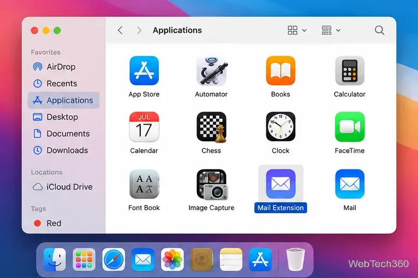Click the "App Store" name label
The height and width of the screenshot is (278, 418).
[x=144, y=94]
